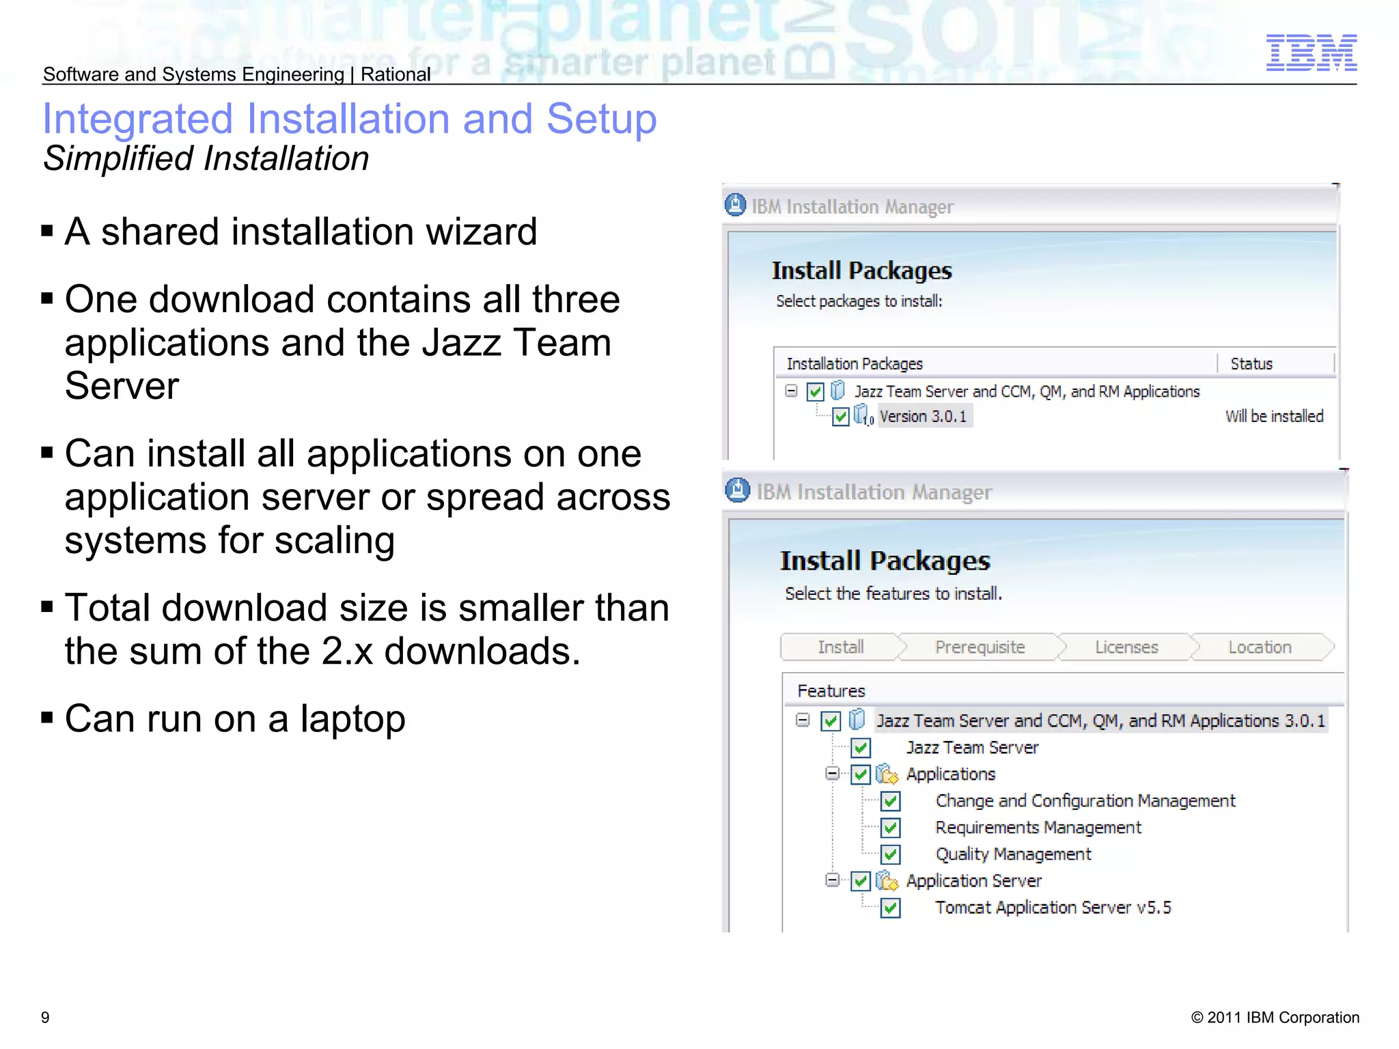Uncheck Tomcat Application Server v5.5

(x=891, y=908)
